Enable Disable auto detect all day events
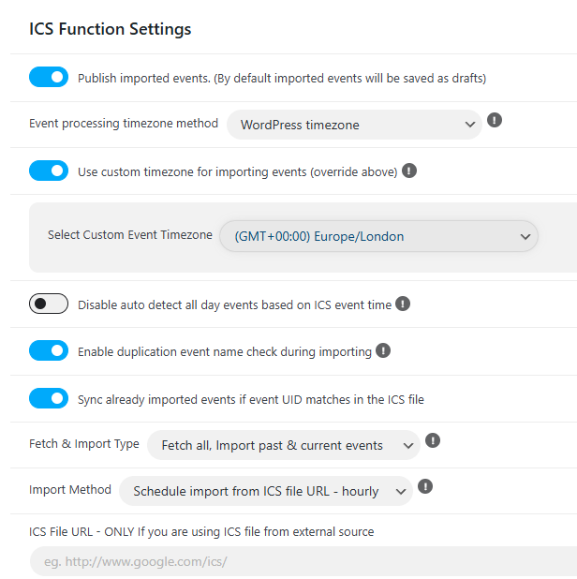The width and height of the screenshot is (577, 579). pyautogui.click(x=49, y=304)
